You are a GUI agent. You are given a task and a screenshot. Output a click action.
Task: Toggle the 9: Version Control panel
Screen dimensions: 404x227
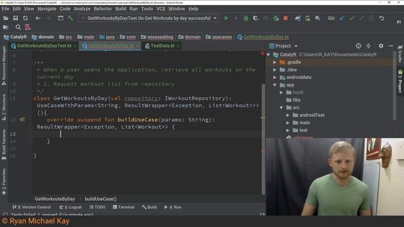pyautogui.click(x=32, y=207)
